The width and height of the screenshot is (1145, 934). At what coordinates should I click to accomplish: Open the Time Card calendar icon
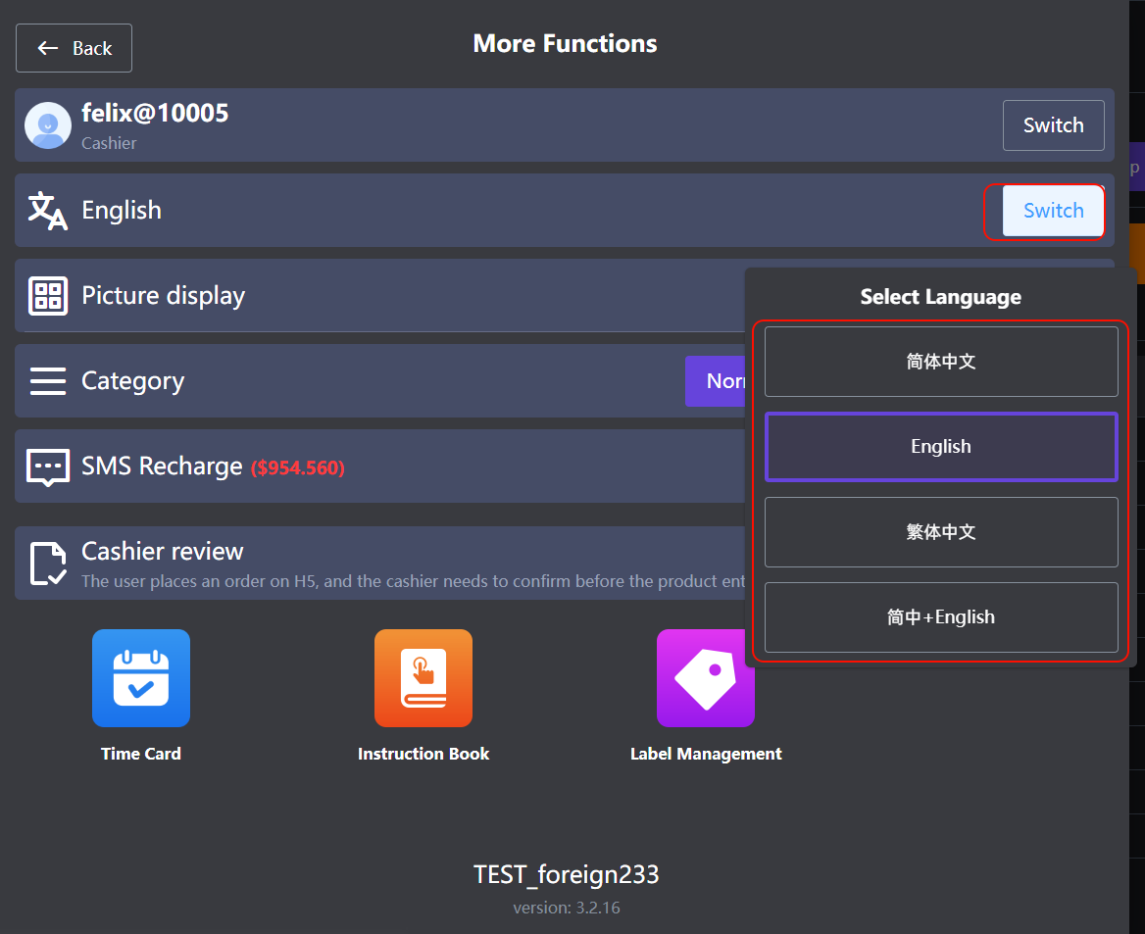coord(141,678)
